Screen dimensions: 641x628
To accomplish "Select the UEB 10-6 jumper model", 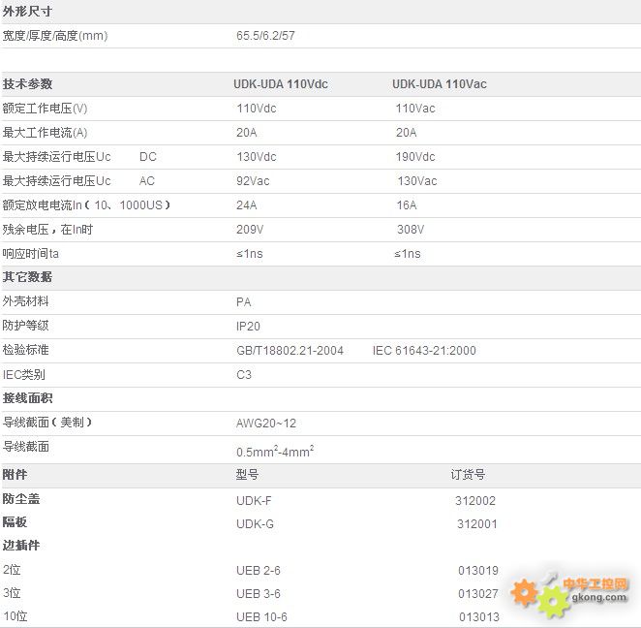I will coord(261,617).
